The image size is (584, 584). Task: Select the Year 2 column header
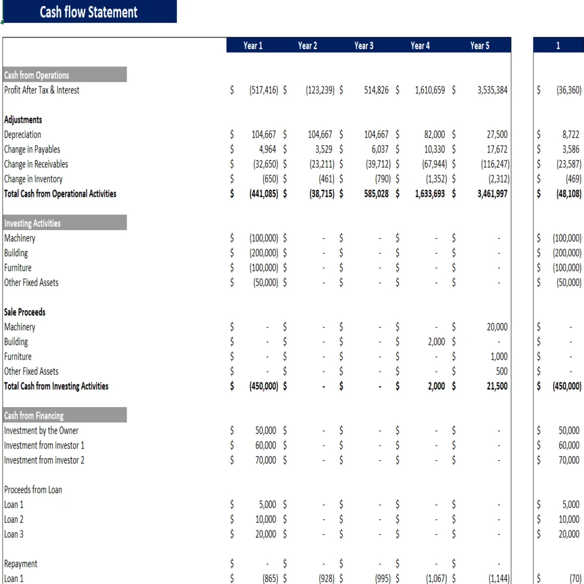[x=308, y=46]
